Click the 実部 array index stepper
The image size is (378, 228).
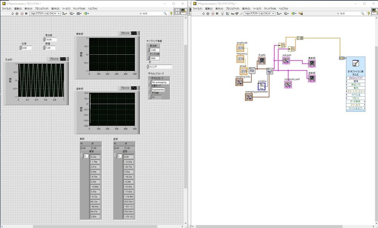pos(82,156)
